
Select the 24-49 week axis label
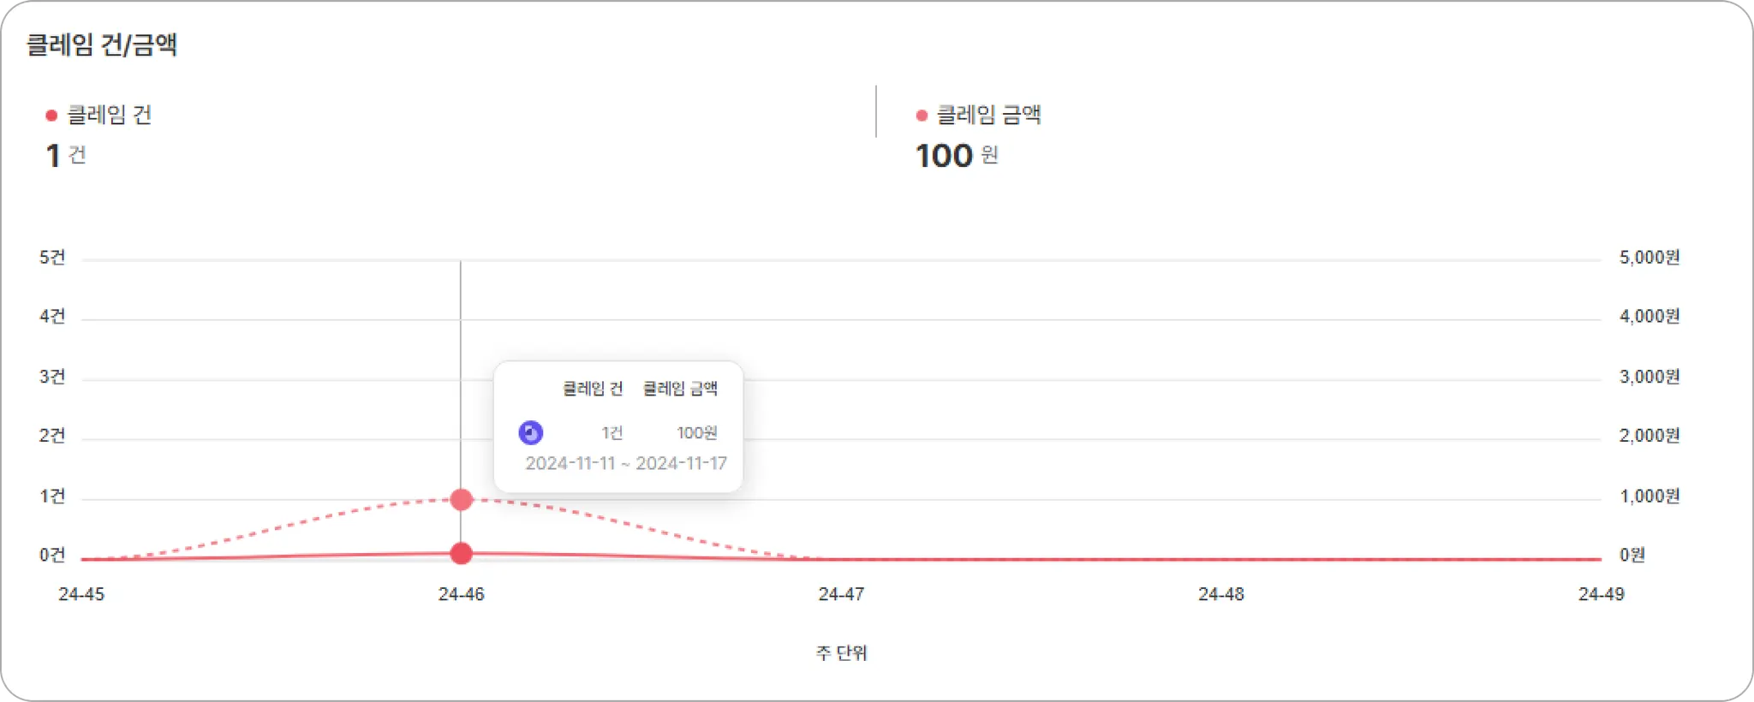[1601, 594]
